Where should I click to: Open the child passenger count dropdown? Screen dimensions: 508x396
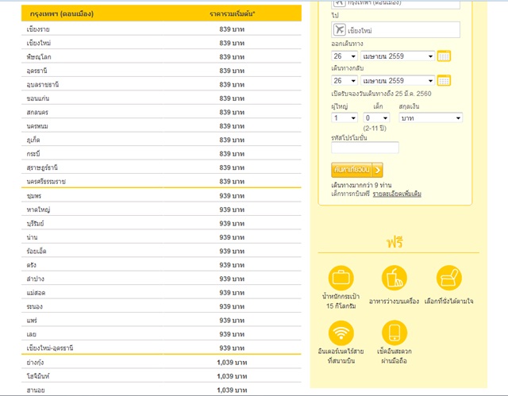(x=377, y=117)
